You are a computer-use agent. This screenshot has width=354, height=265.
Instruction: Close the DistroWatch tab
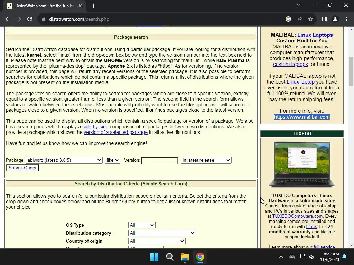click(x=80, y=6)
